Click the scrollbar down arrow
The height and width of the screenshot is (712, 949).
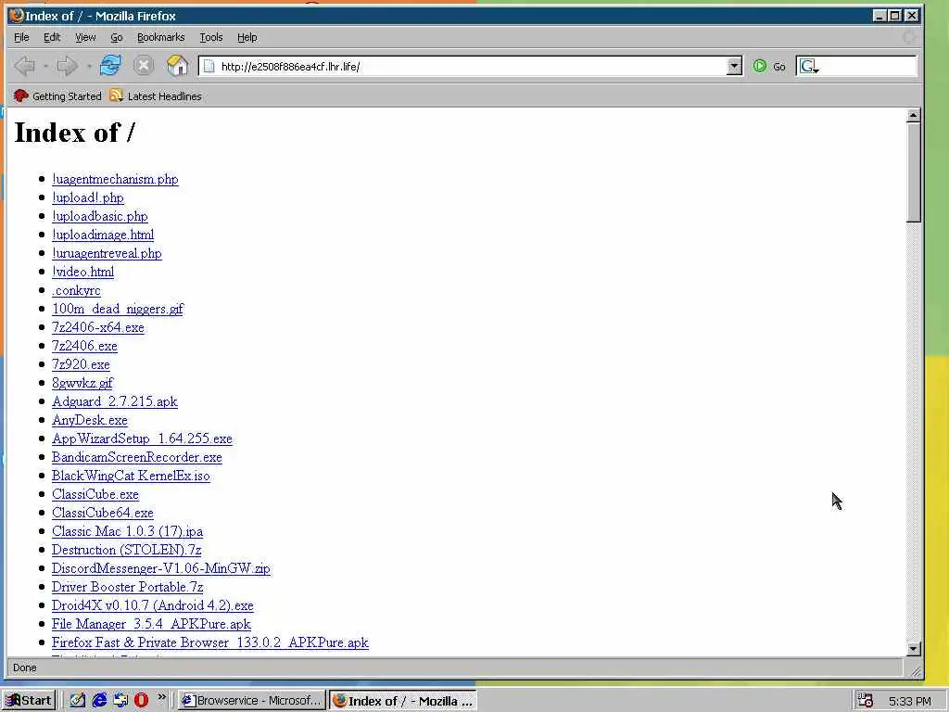(913, 648)
